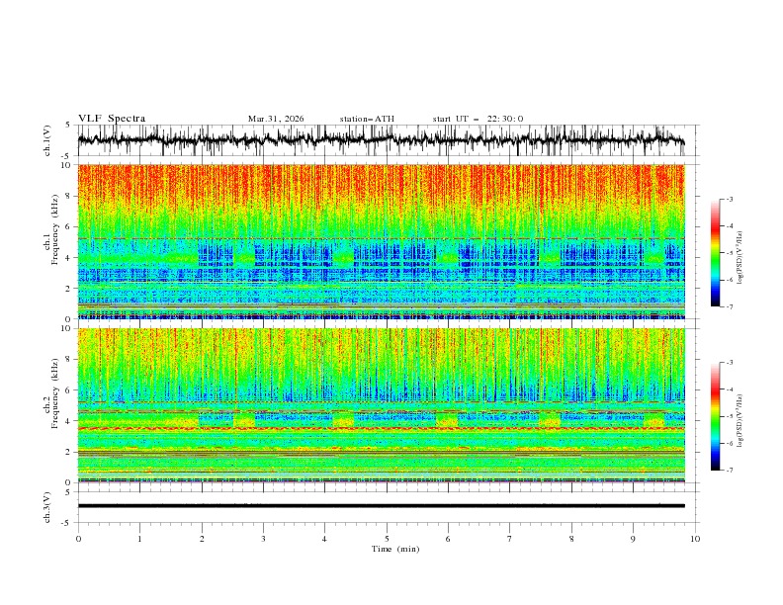Image resolution: width=783 pixels, height=605 pixels.
Task: Click "-5" on the ch.2 color bar scale
Action: click(x=730, y=416)
